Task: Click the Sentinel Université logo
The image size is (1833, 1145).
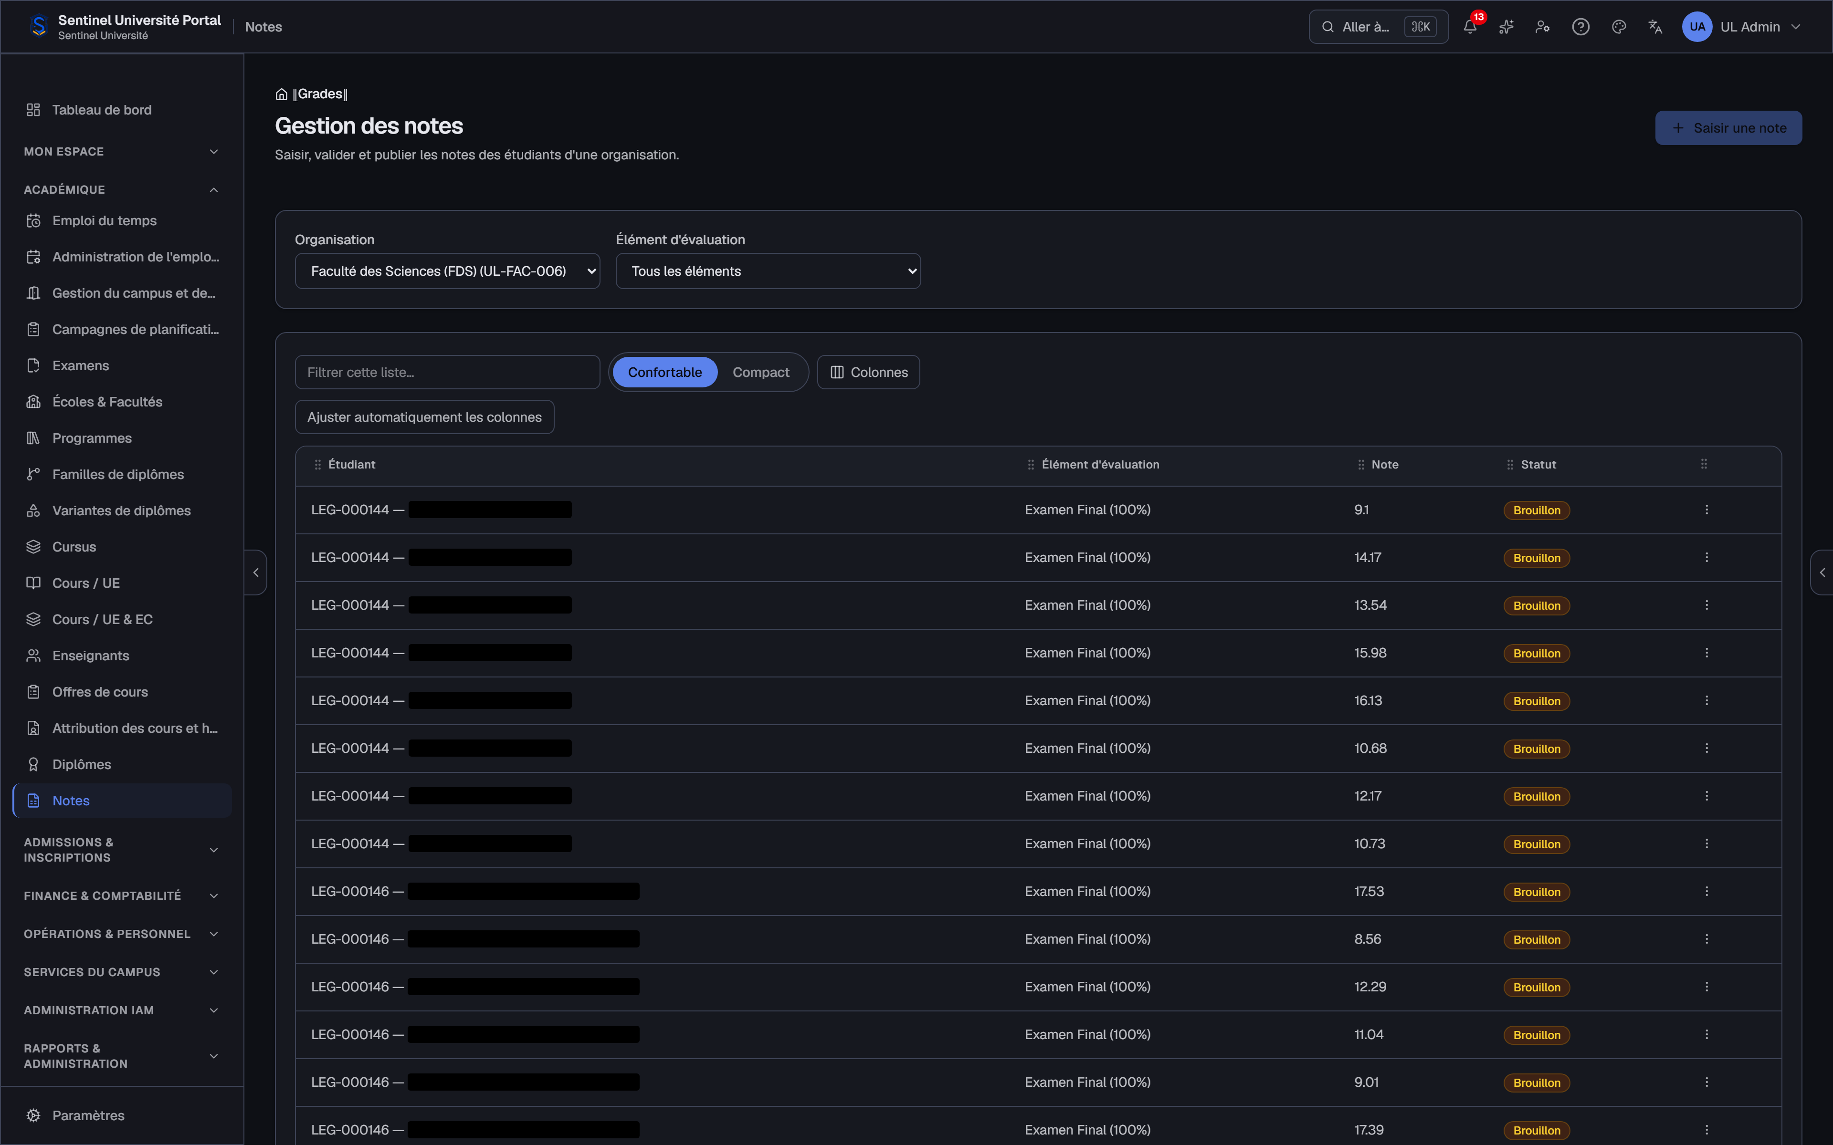Action: [39, 27]
